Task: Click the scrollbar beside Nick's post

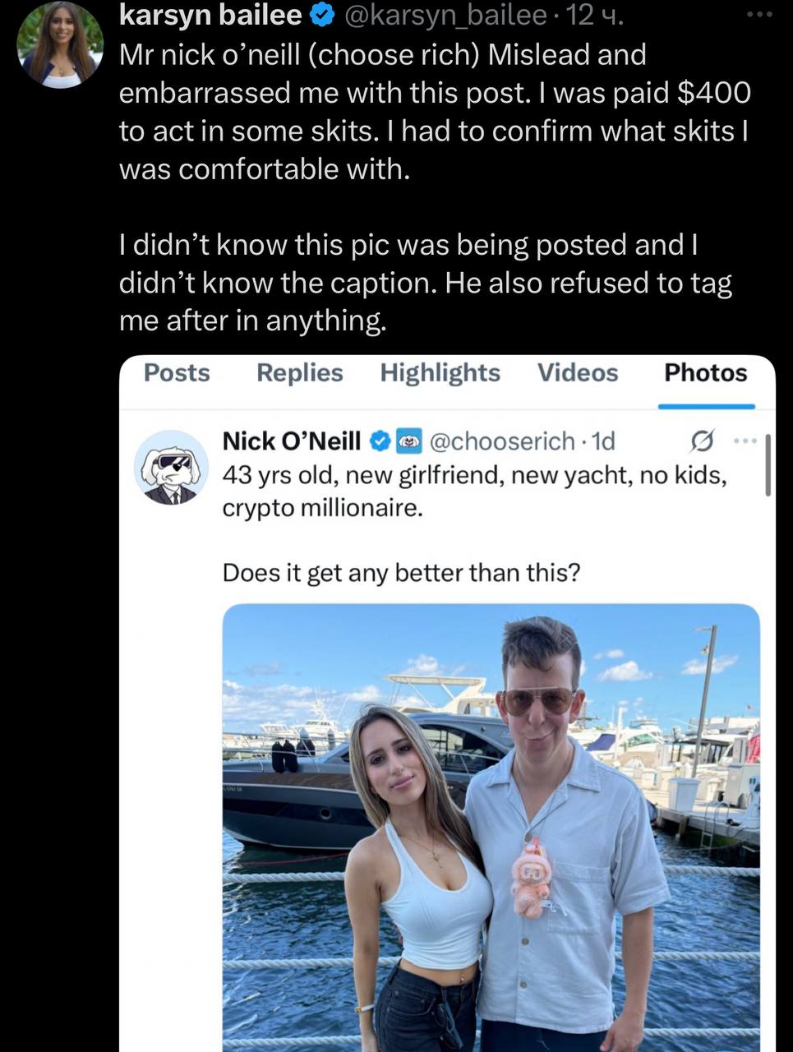Action: click(x=768, y=466)
